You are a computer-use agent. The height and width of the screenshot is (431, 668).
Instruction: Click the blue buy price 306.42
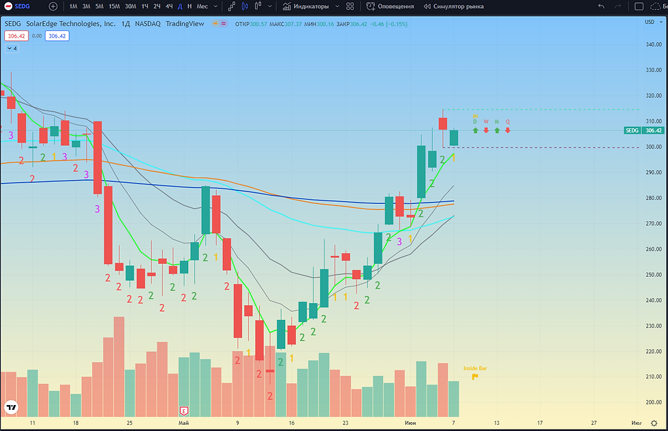tap(57, 36)
